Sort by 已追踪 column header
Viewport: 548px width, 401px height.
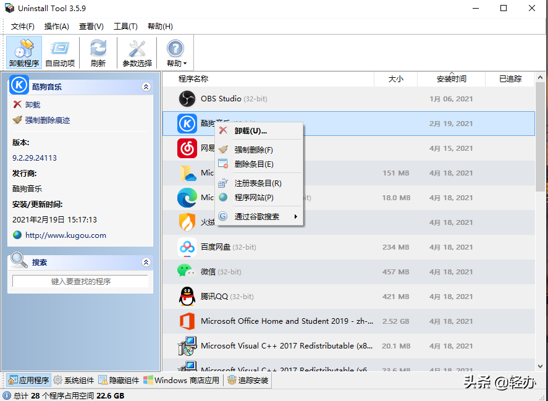pyautogui.click(x=510, y=79)
